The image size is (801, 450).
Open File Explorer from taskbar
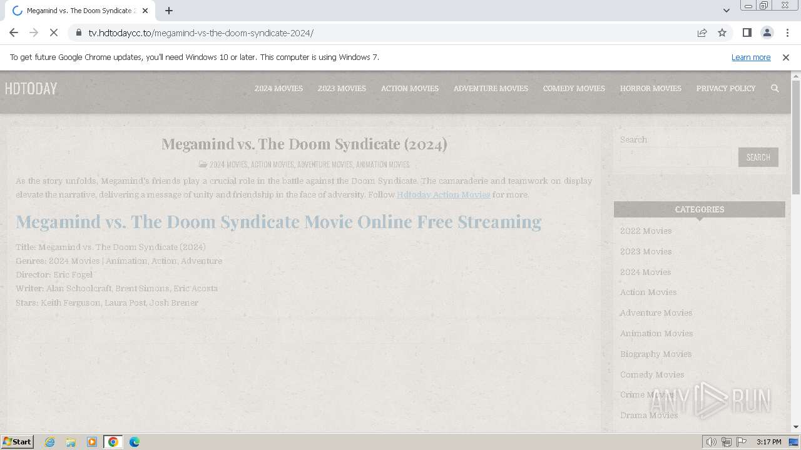pyautogui.click(x=71, y=442)
